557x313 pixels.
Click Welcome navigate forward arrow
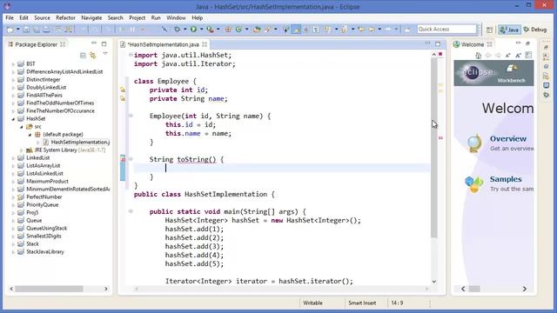tap(498, 56)
